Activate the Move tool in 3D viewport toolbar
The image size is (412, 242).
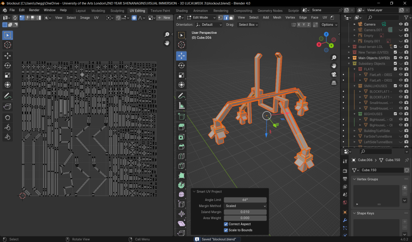click(181, 56)
